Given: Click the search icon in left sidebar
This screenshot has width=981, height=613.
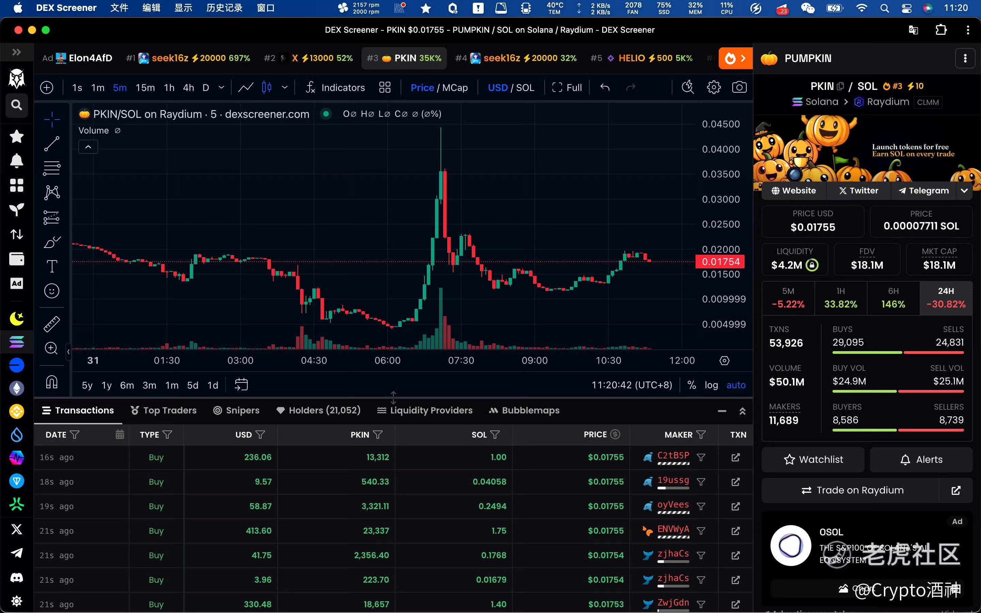Looking at the screenshot, I should [x=17, y=105].
